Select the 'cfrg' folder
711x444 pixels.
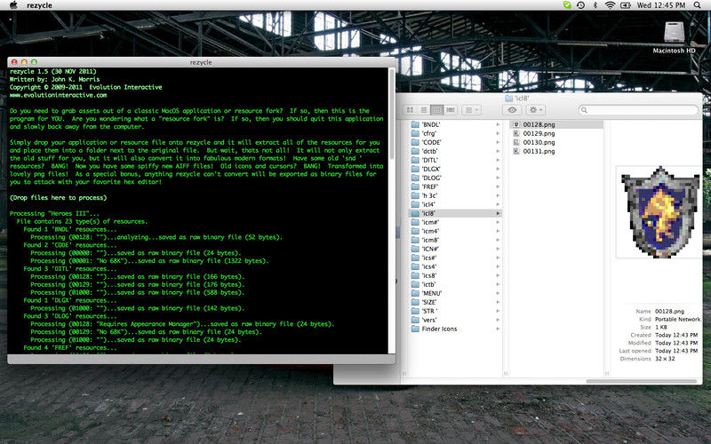click(455, 133)
